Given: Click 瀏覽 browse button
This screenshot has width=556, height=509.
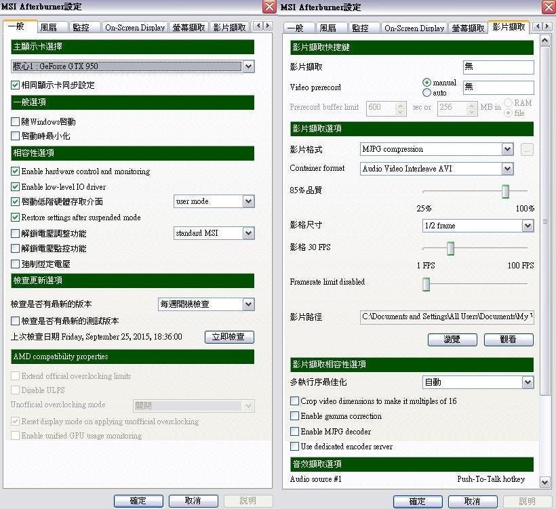Looking at the screenshot, I should [452, 340].
